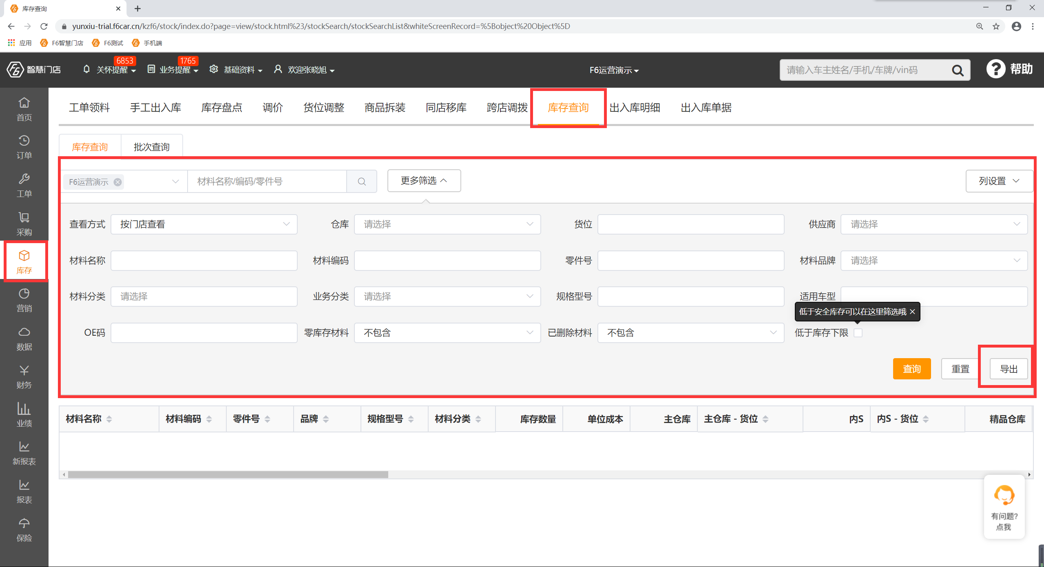The width and height of the screenshot is (1044, 567).
Task: Open the 保险 insurance sidebar icon
Action: [x=24, y=530]
